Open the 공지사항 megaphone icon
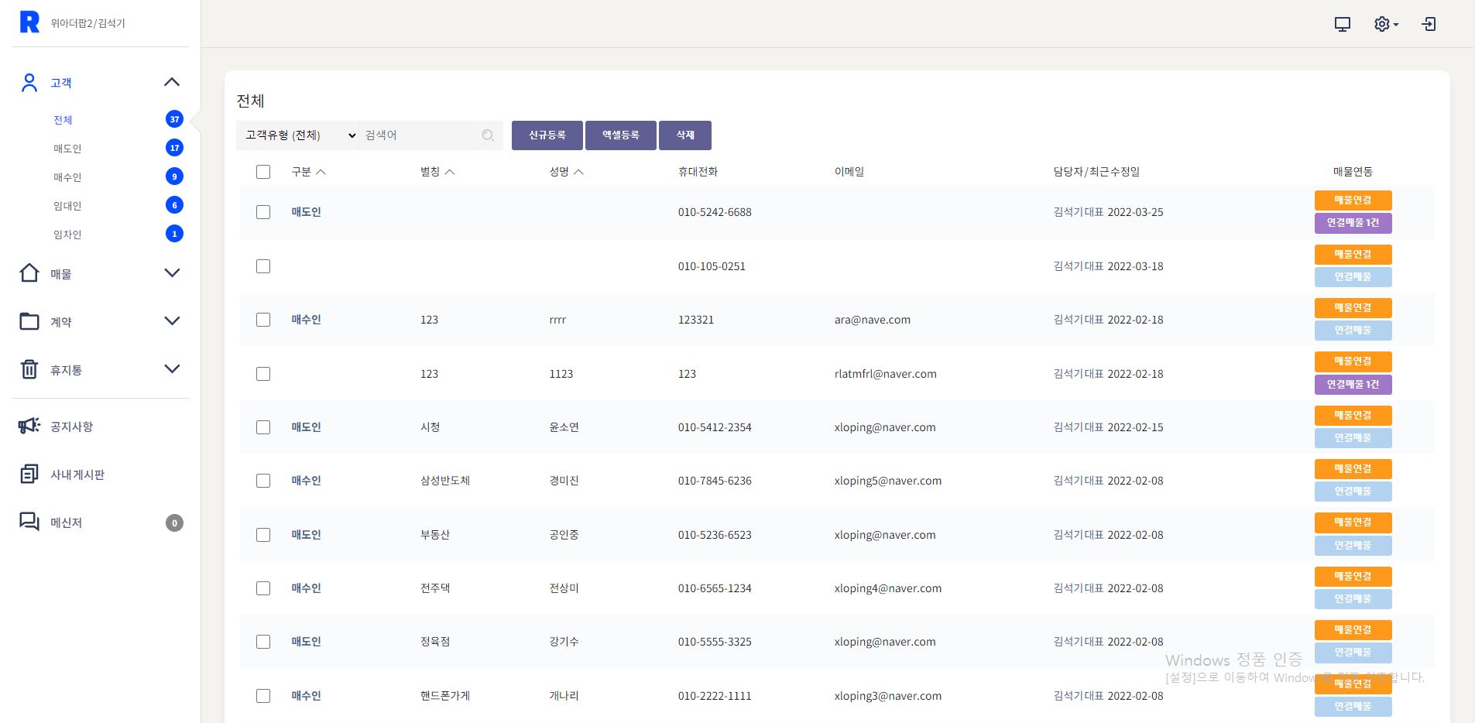Screen dimensions: 1475x723 pyautogui.click(x=29, y=426)
